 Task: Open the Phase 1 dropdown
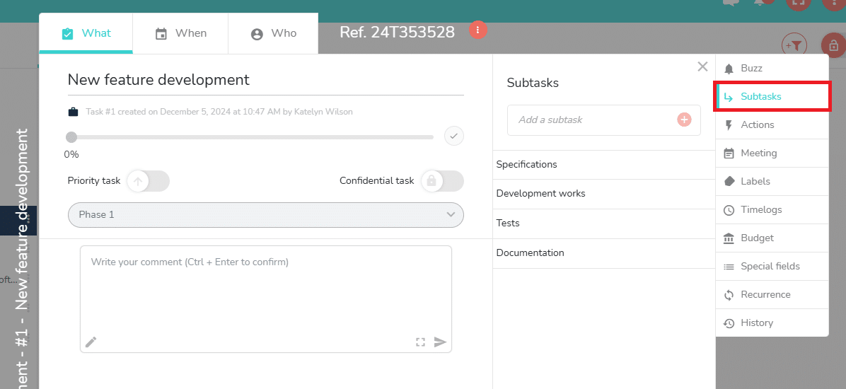point(265,215)
